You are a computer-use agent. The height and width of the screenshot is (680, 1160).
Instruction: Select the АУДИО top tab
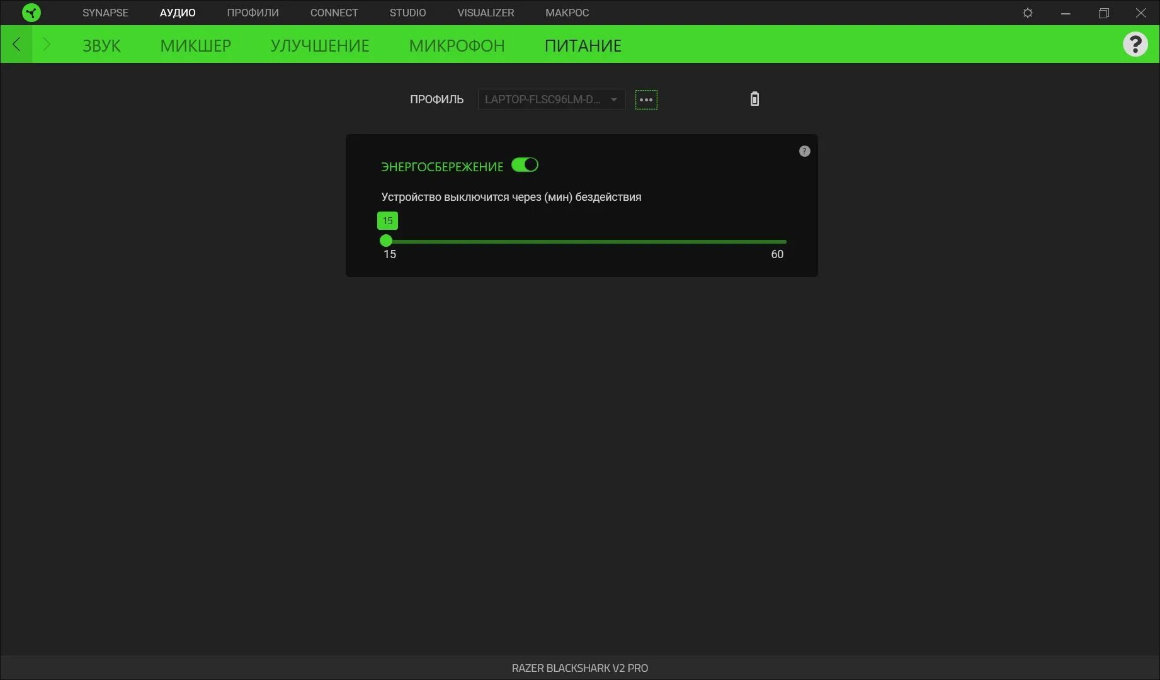(178, 13)
